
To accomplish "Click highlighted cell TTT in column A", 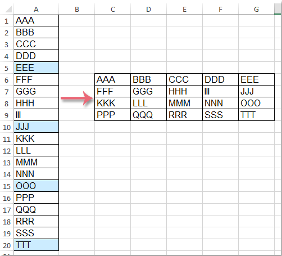I will tap(36, 245).
